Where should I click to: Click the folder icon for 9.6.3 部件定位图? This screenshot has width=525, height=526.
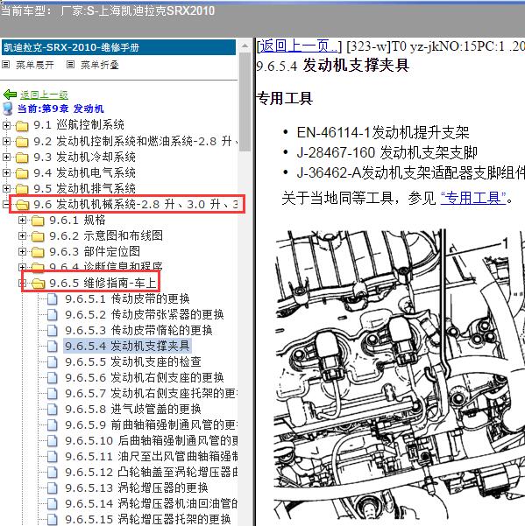[38, 252]
